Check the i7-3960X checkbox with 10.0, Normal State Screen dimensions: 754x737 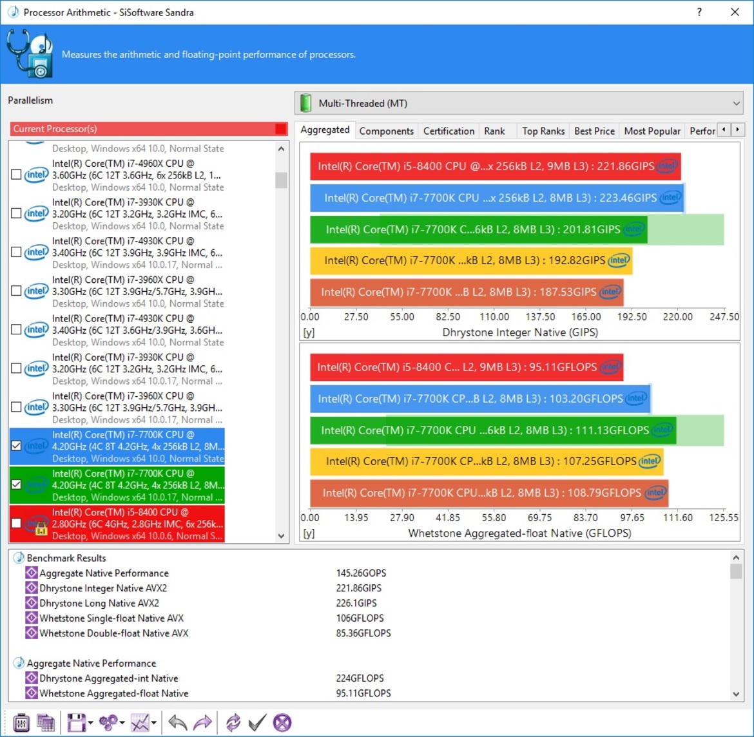(x=16, y=291)
